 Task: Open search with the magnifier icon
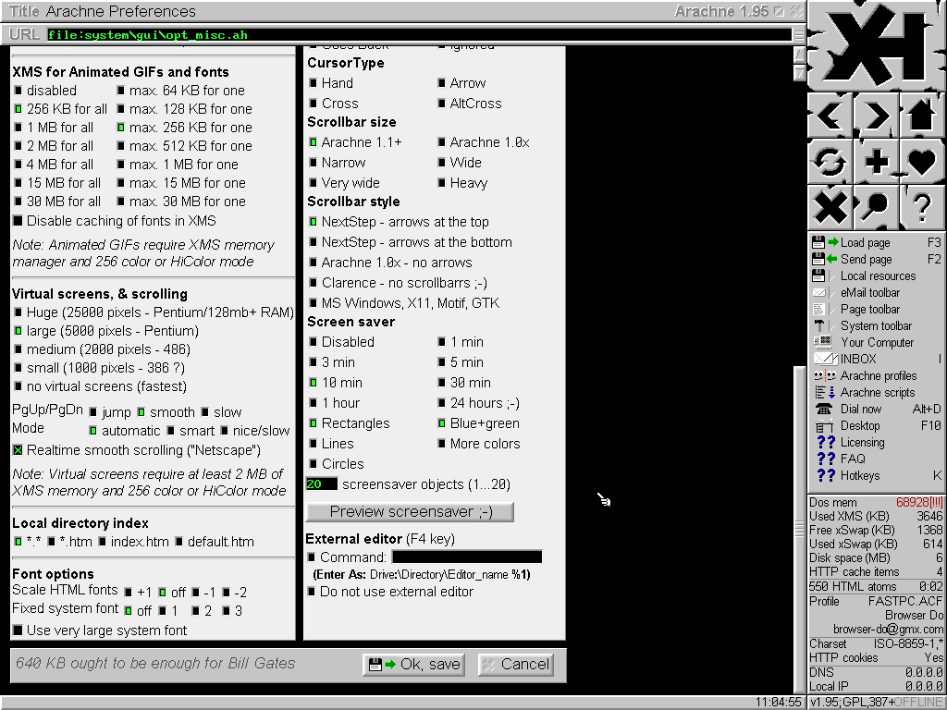pyautogui.click(x=877, y=207)
